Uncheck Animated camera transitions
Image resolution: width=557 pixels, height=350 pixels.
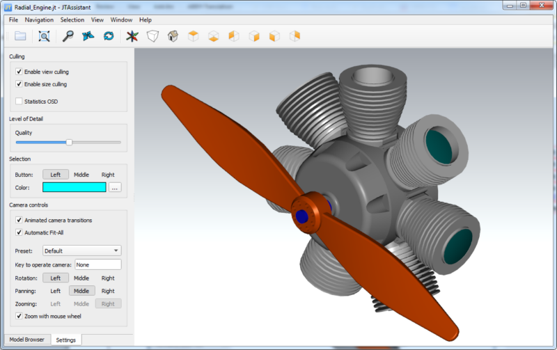point(19,221)
